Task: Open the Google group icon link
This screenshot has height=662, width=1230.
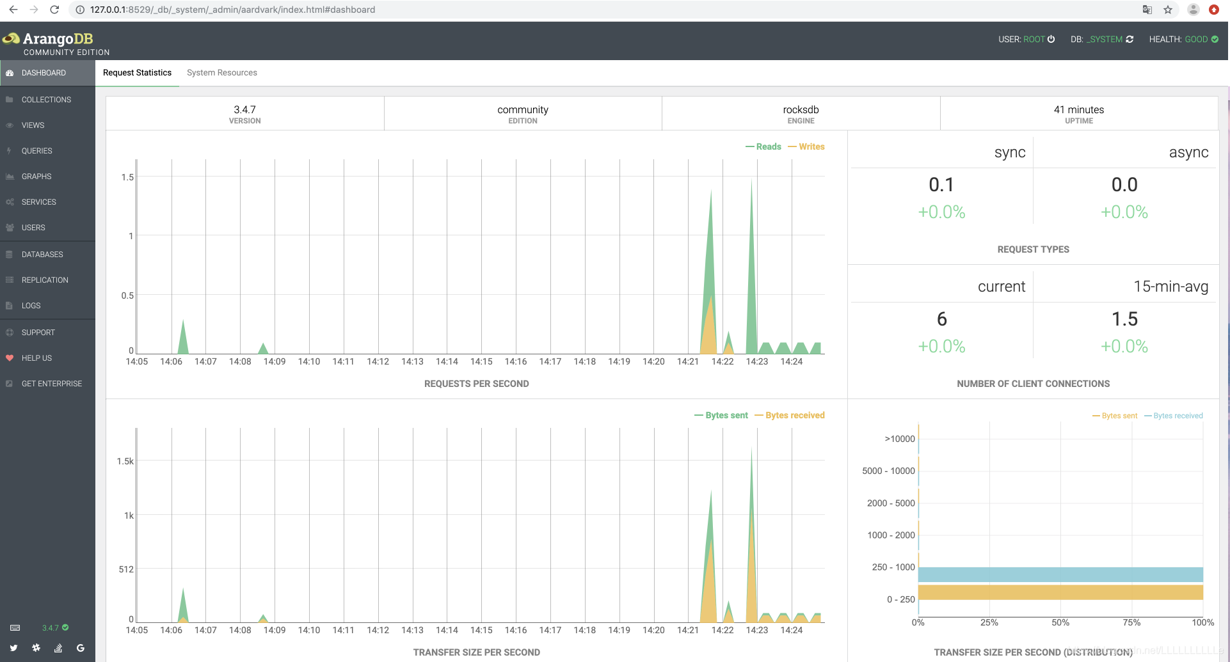Action: [x=81, y=648]
